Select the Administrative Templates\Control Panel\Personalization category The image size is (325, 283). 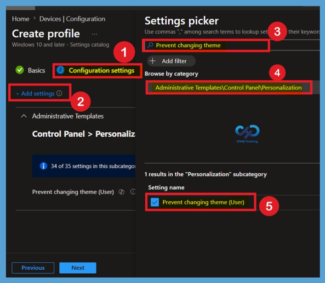[228, 88]
